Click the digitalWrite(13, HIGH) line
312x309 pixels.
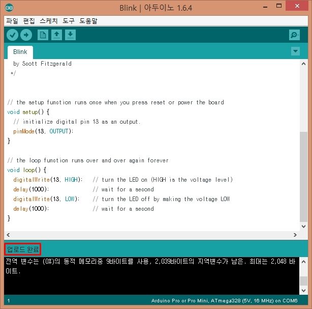click(x=48, y=180)
